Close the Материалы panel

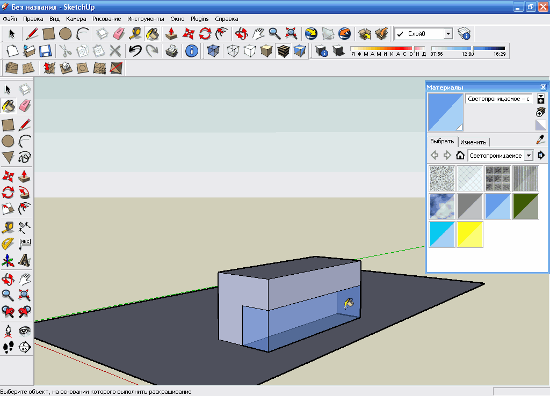click(x=543, y=87)
